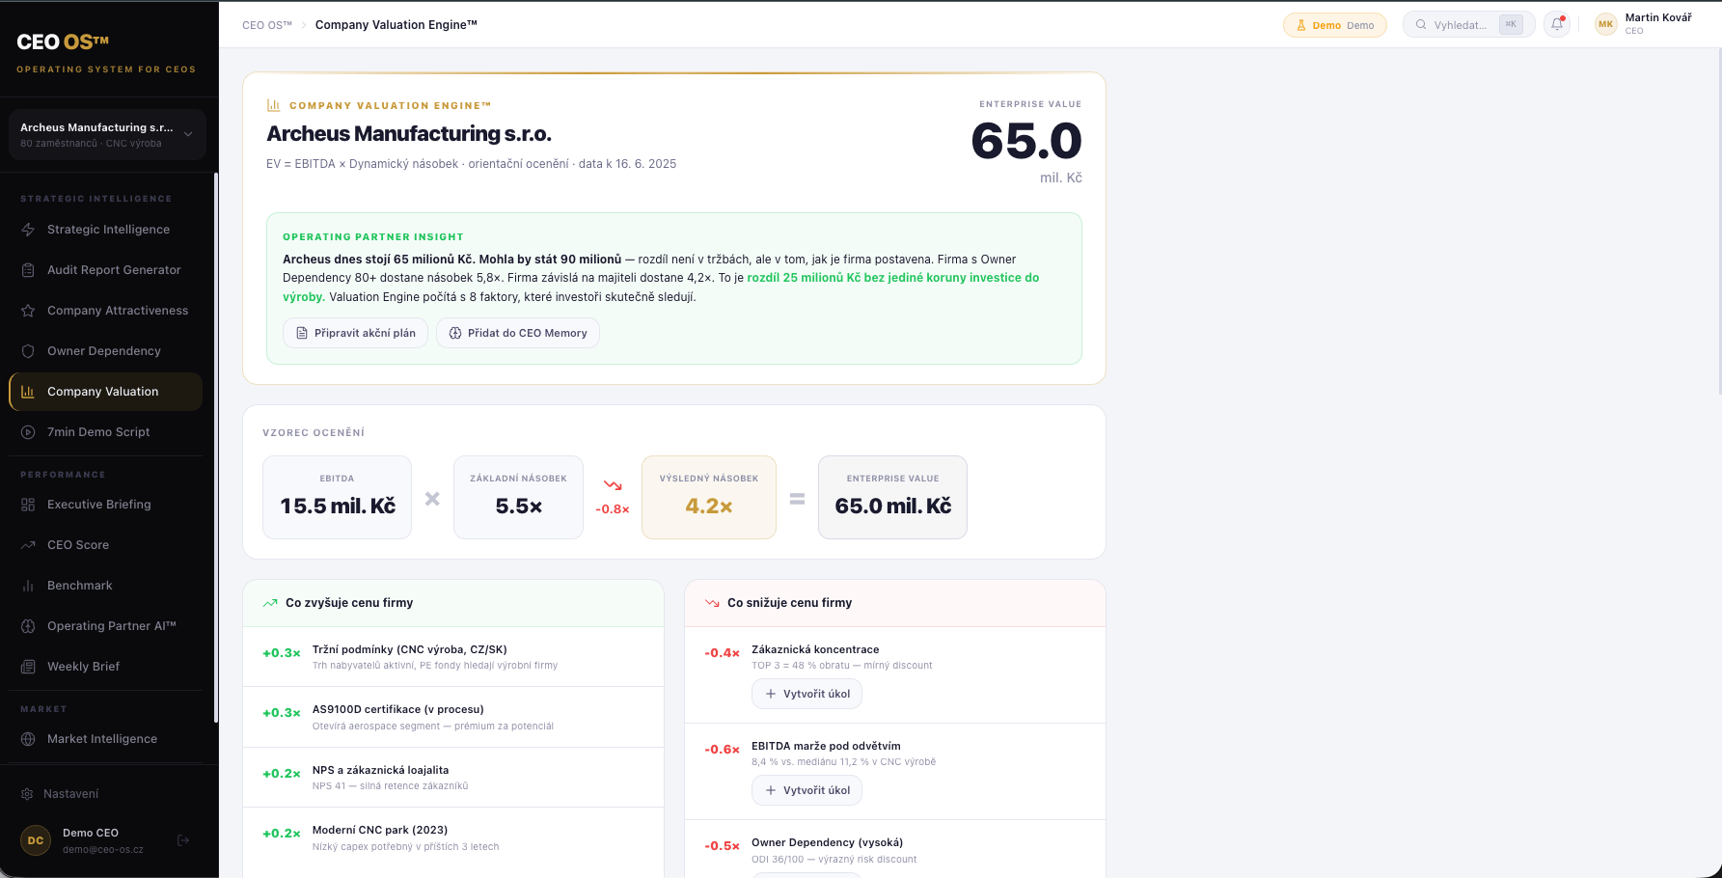Click the CEO OS™ logo

pyautogui.click(x=63, y=42)
